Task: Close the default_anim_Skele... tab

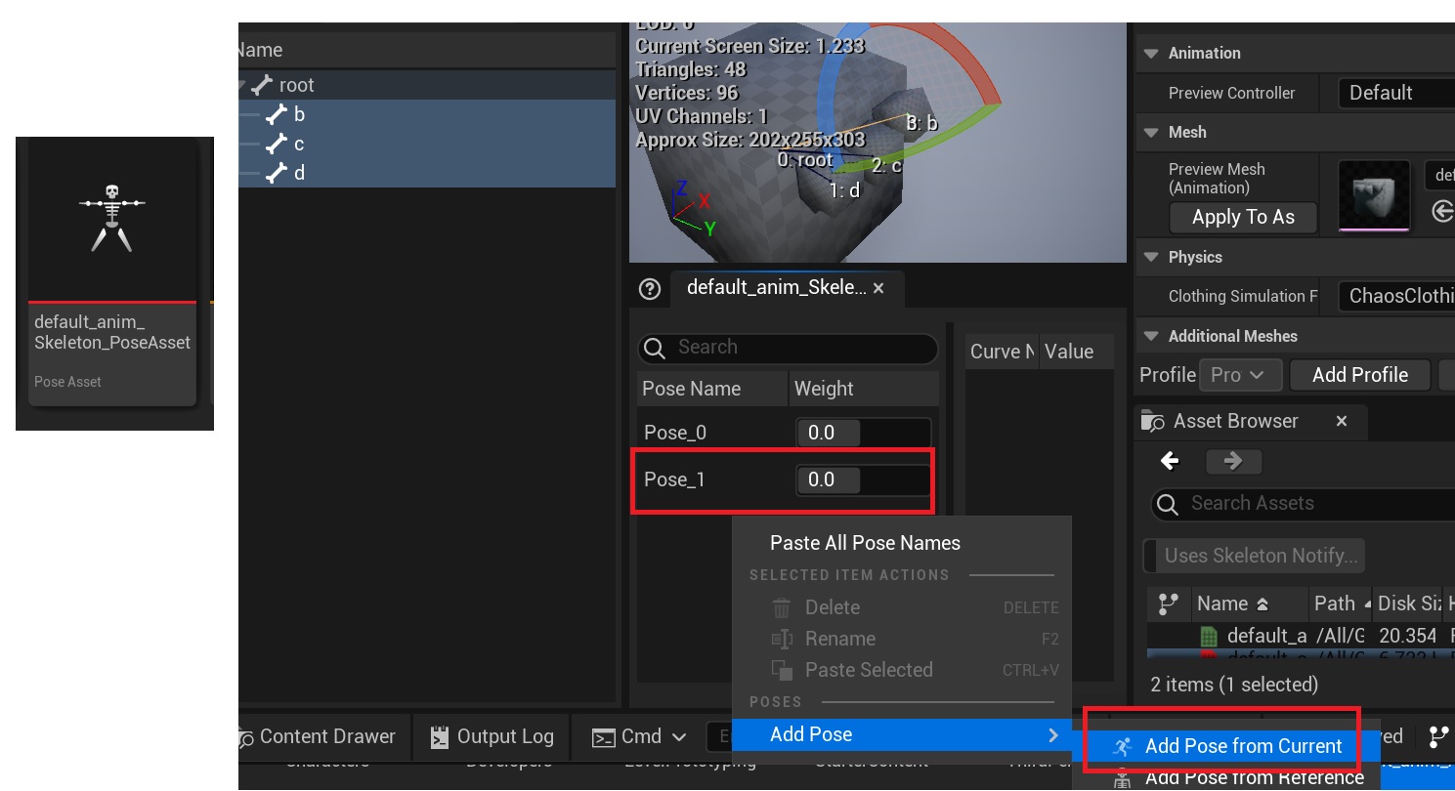Action: [878, 288]
